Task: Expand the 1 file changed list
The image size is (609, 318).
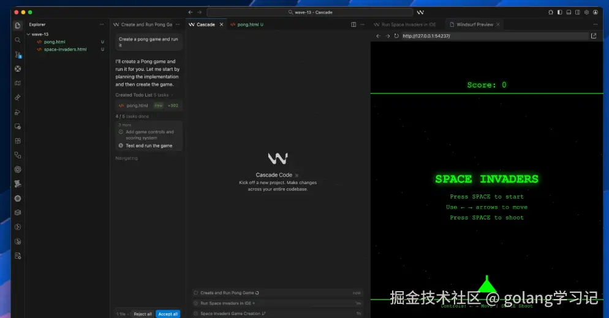Action: click(x=123, y=314)
